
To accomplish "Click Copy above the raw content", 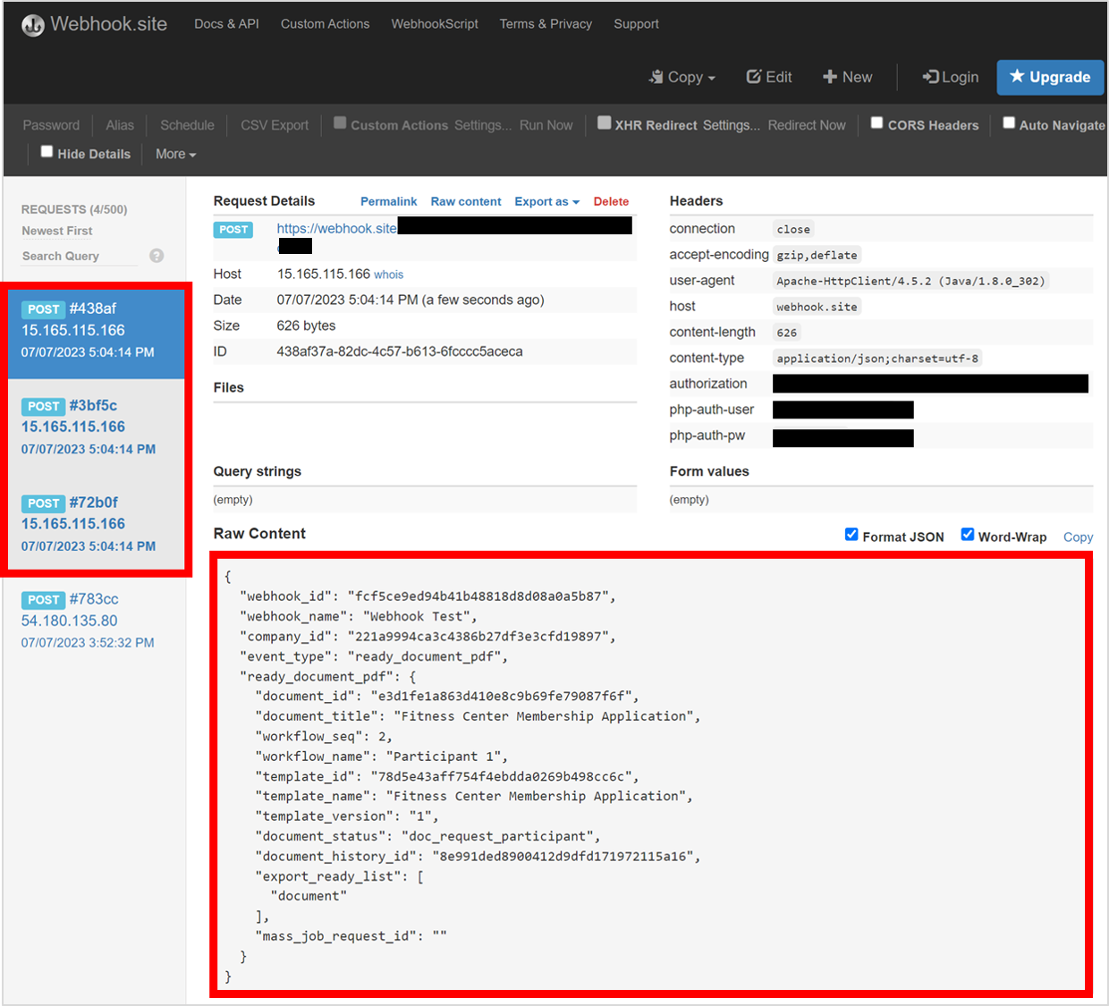I will pos(1078,537).
